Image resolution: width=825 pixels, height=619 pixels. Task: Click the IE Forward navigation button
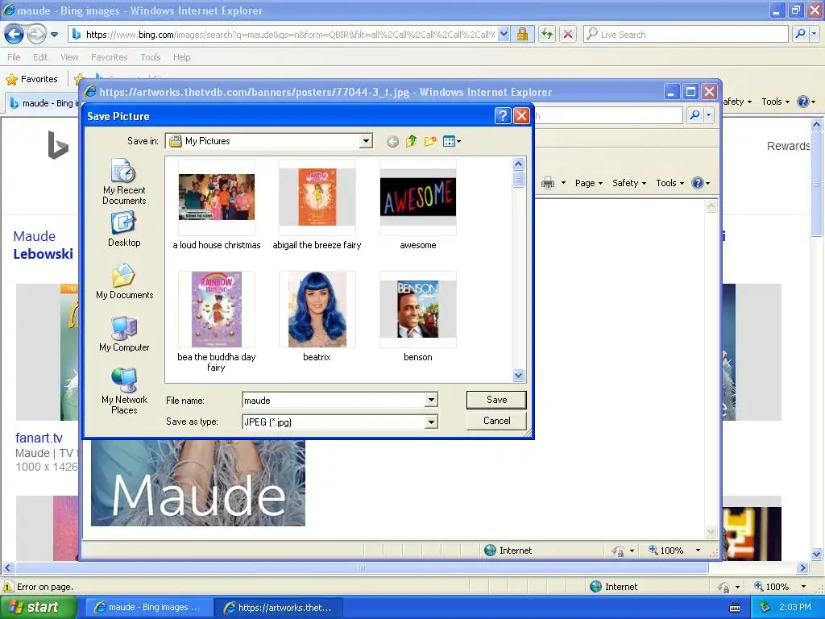tap(36, 34)
